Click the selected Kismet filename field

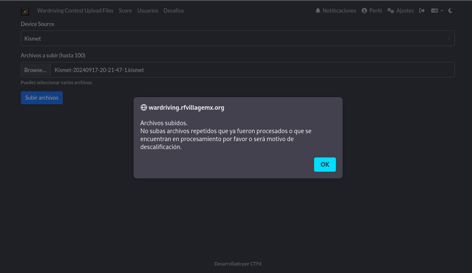[x=251, y=70]
